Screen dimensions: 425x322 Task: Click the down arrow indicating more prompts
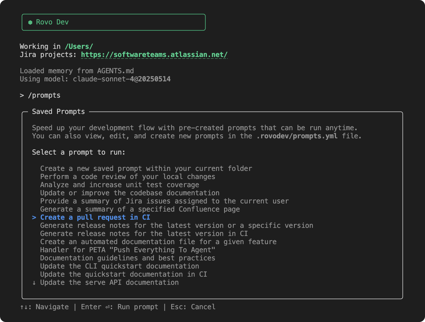point(34,283)
